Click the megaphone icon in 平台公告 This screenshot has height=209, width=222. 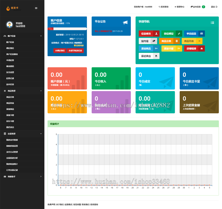(x=125, y=22)
